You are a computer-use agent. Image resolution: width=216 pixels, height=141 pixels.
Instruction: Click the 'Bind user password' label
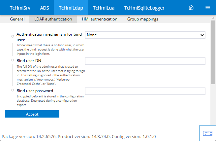pos(35,91)
